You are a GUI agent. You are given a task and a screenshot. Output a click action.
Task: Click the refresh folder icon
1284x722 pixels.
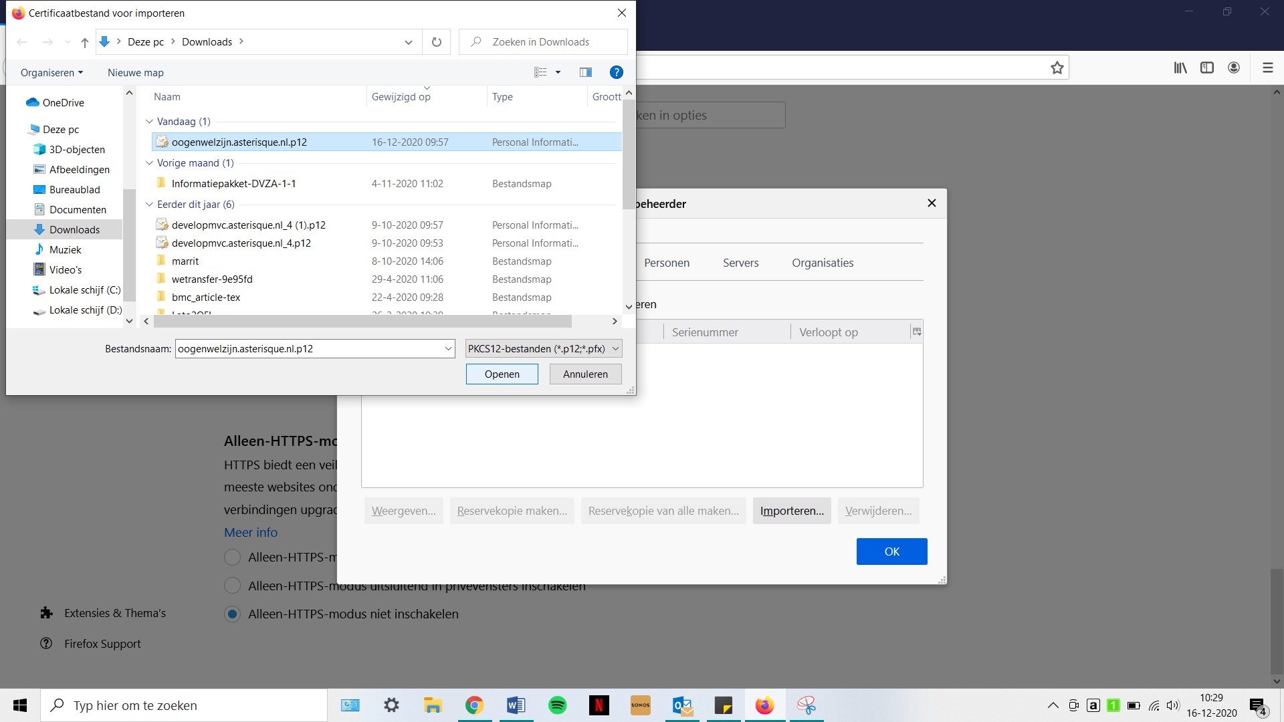(x=437, y=42)
